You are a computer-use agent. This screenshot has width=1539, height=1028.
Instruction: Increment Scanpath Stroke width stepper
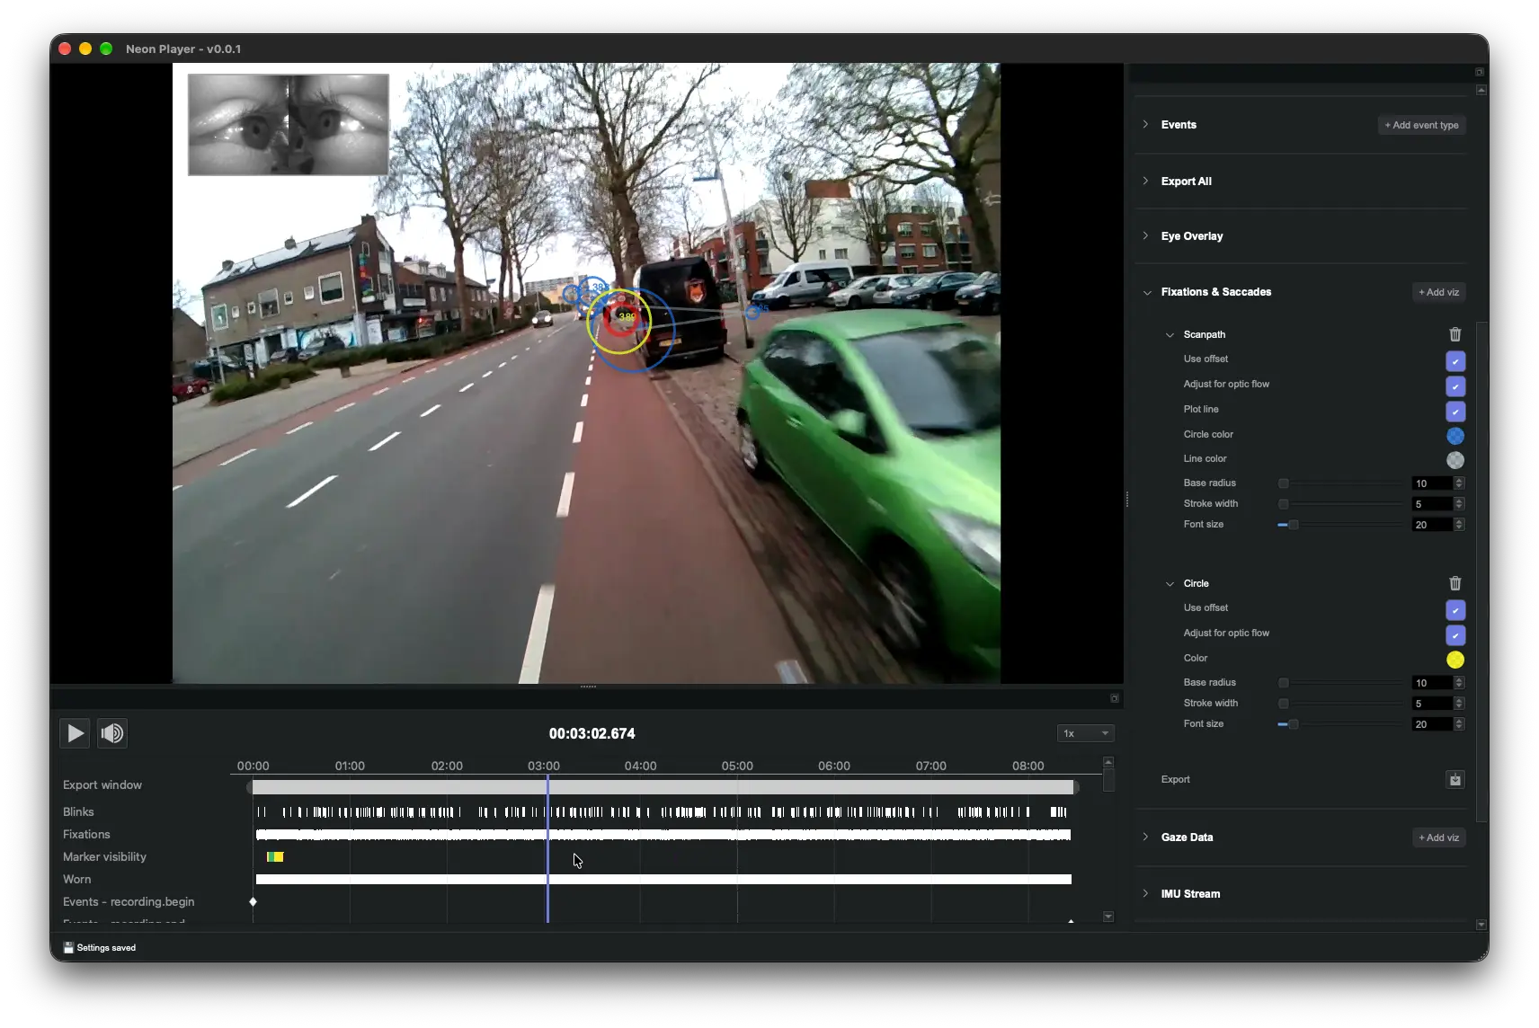1459,501
